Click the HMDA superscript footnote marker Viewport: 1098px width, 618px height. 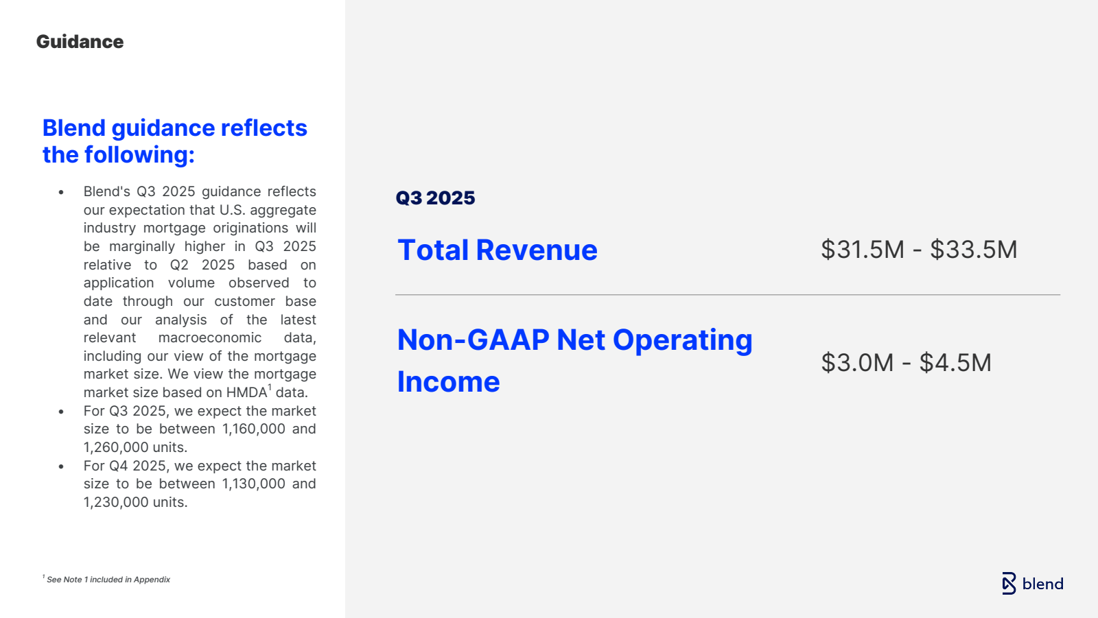click(270, 388)
